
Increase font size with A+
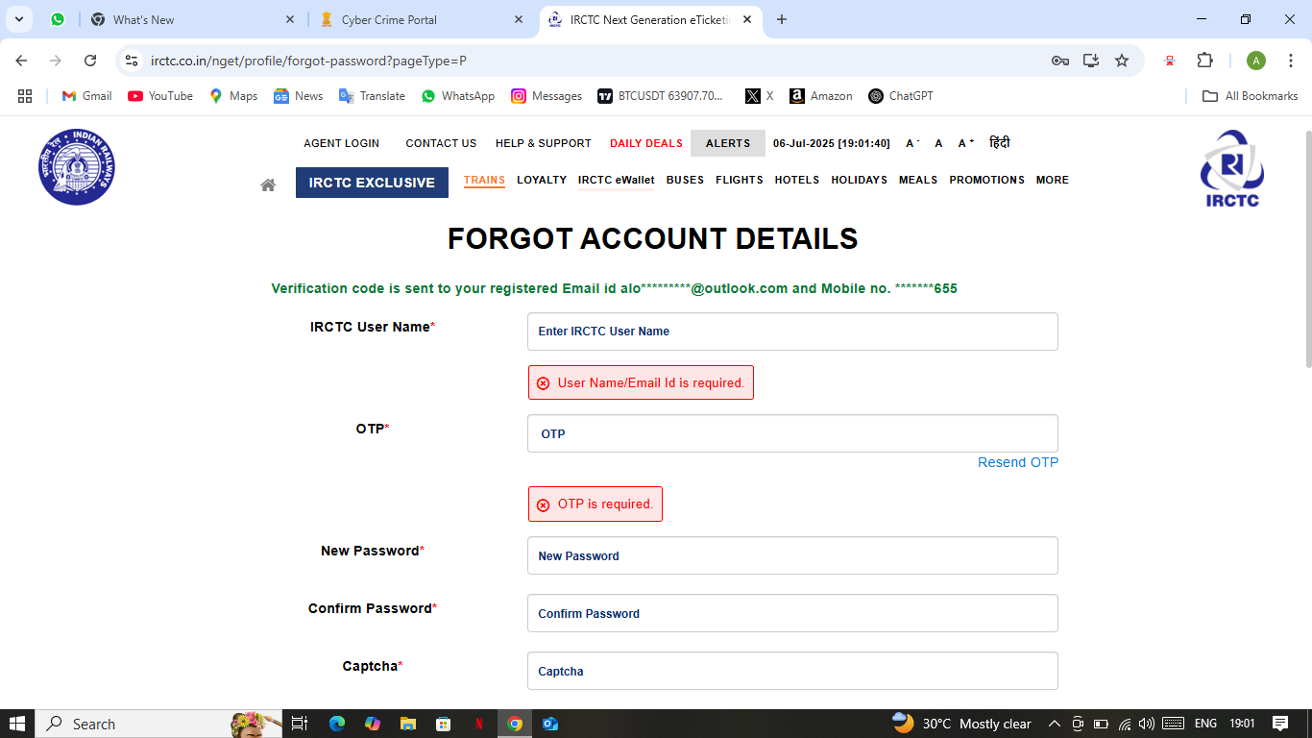pos(965,143)
